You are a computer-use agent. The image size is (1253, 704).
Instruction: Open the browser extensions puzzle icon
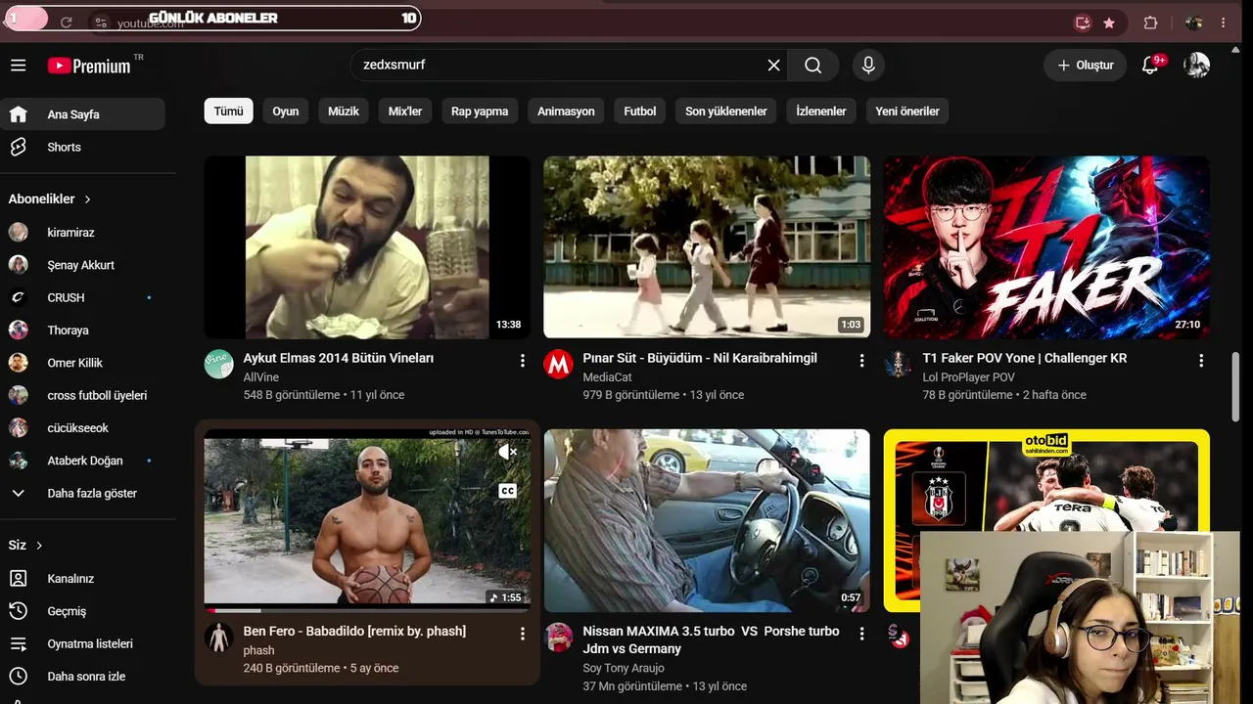[1150, 22]
